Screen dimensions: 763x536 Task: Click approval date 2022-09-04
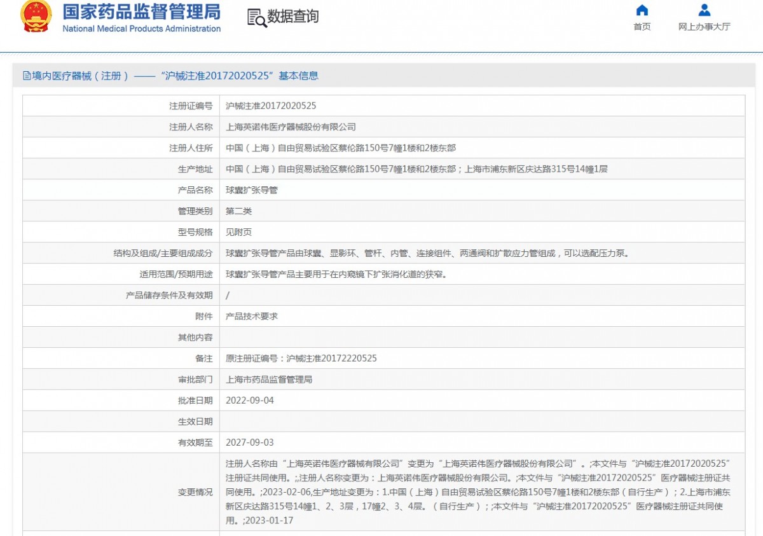click(250, 401)
